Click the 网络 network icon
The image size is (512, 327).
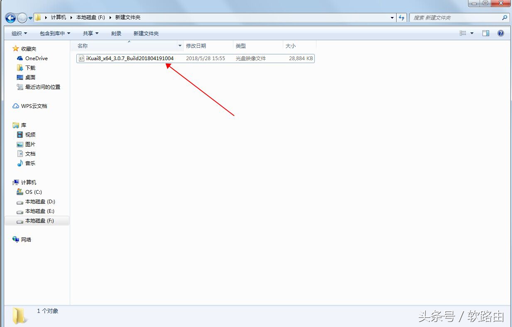tap(16, 239)
